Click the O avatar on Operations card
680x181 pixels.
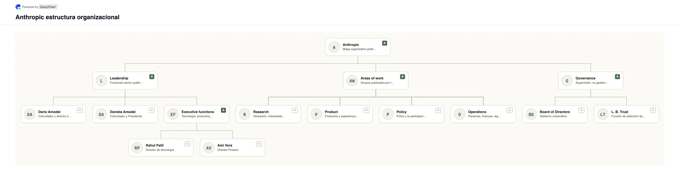[x=460, y=114]
